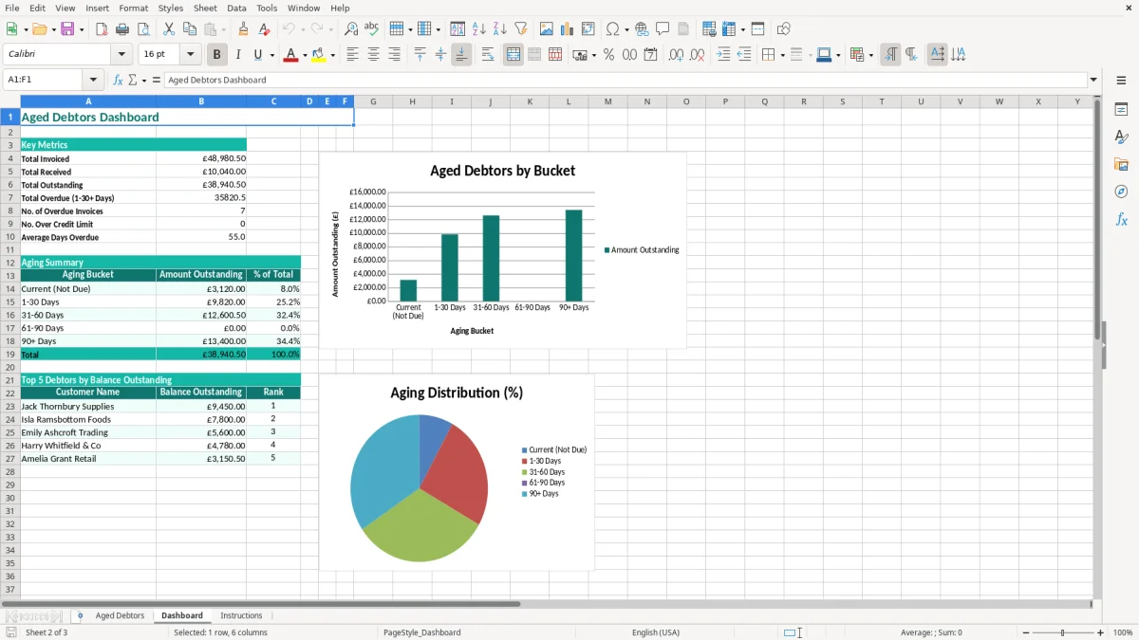Toggle Align Left
Screen dimensions: 1139x640
(353, 55)
